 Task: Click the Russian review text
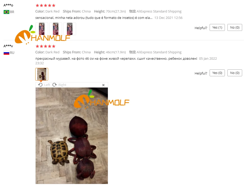(116, 59)
